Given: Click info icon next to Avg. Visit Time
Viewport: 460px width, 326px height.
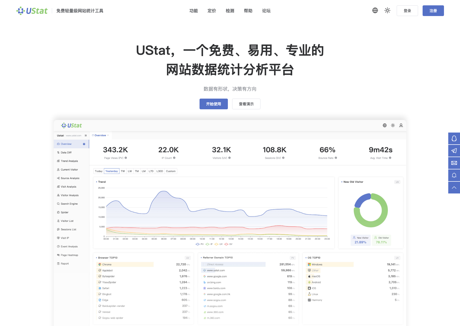Looking at the screenshot, I should tap(390, 158).
